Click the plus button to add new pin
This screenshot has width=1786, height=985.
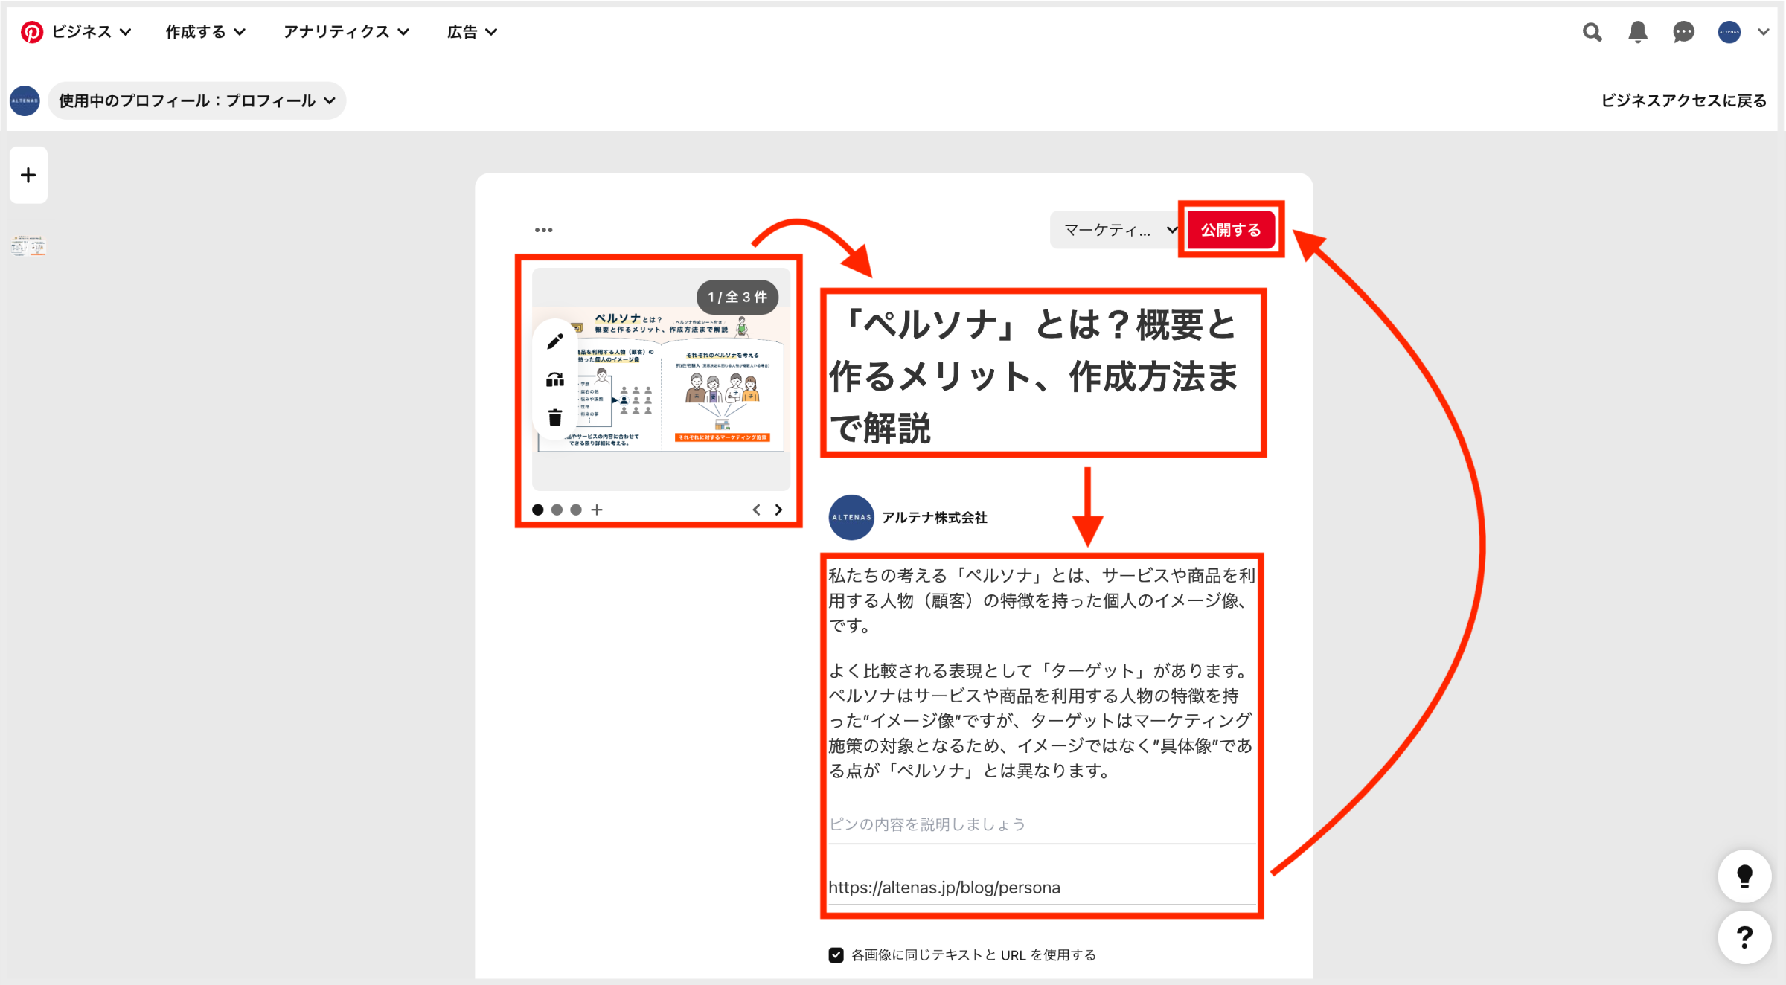coord(28,175)
